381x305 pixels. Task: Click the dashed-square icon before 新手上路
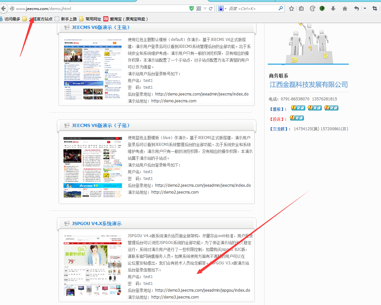(57, 19)
